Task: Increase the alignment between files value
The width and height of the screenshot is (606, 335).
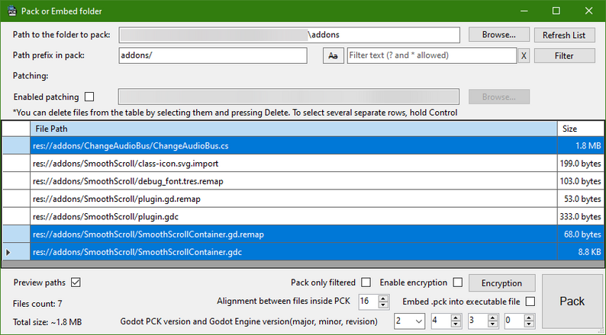Action: point(384,298)
